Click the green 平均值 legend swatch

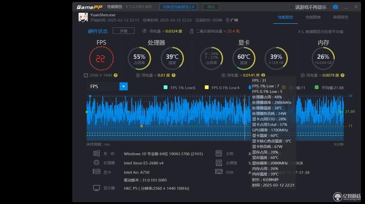click(317, 87)
